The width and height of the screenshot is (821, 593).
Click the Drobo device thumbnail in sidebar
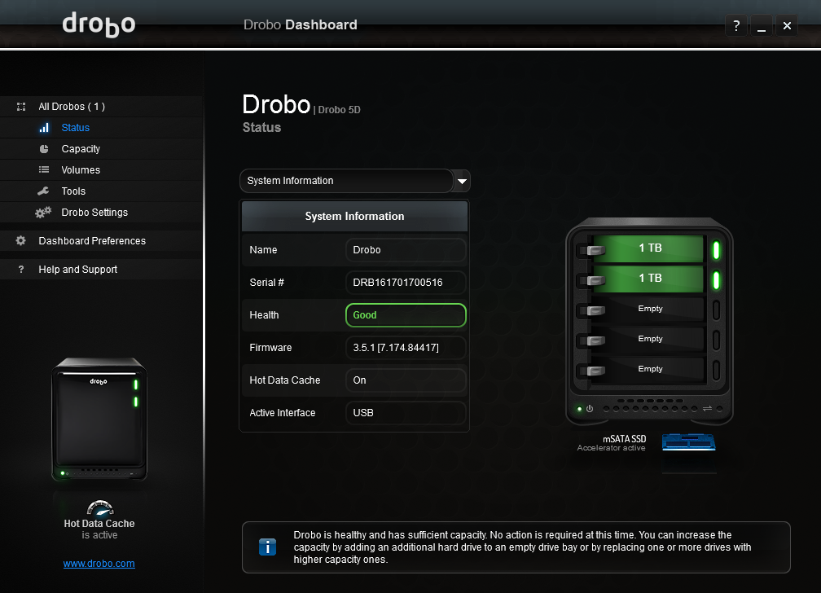[x=99, y=419]
